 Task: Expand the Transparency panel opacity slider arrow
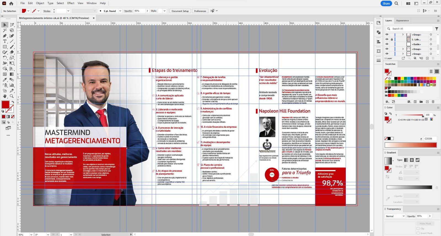click(430, 216)
